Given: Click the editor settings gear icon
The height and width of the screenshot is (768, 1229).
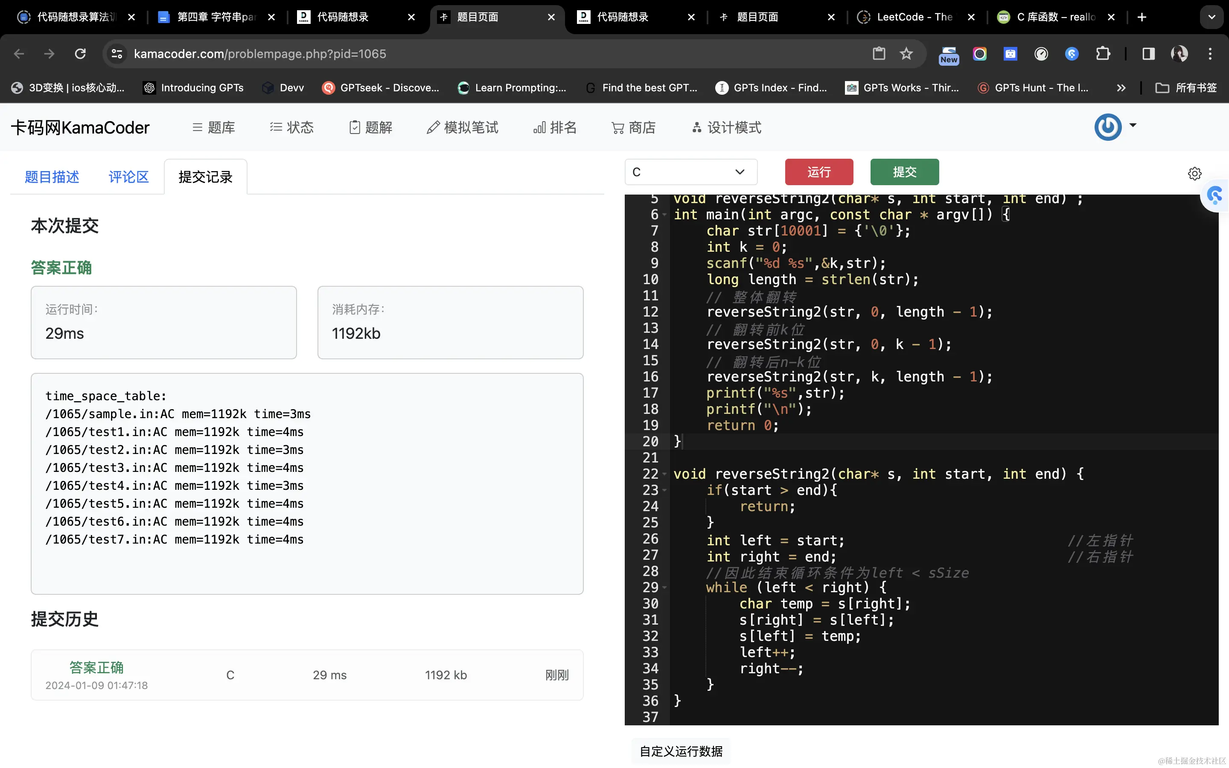Looking at the screenshot, I should coord(1194,174).
